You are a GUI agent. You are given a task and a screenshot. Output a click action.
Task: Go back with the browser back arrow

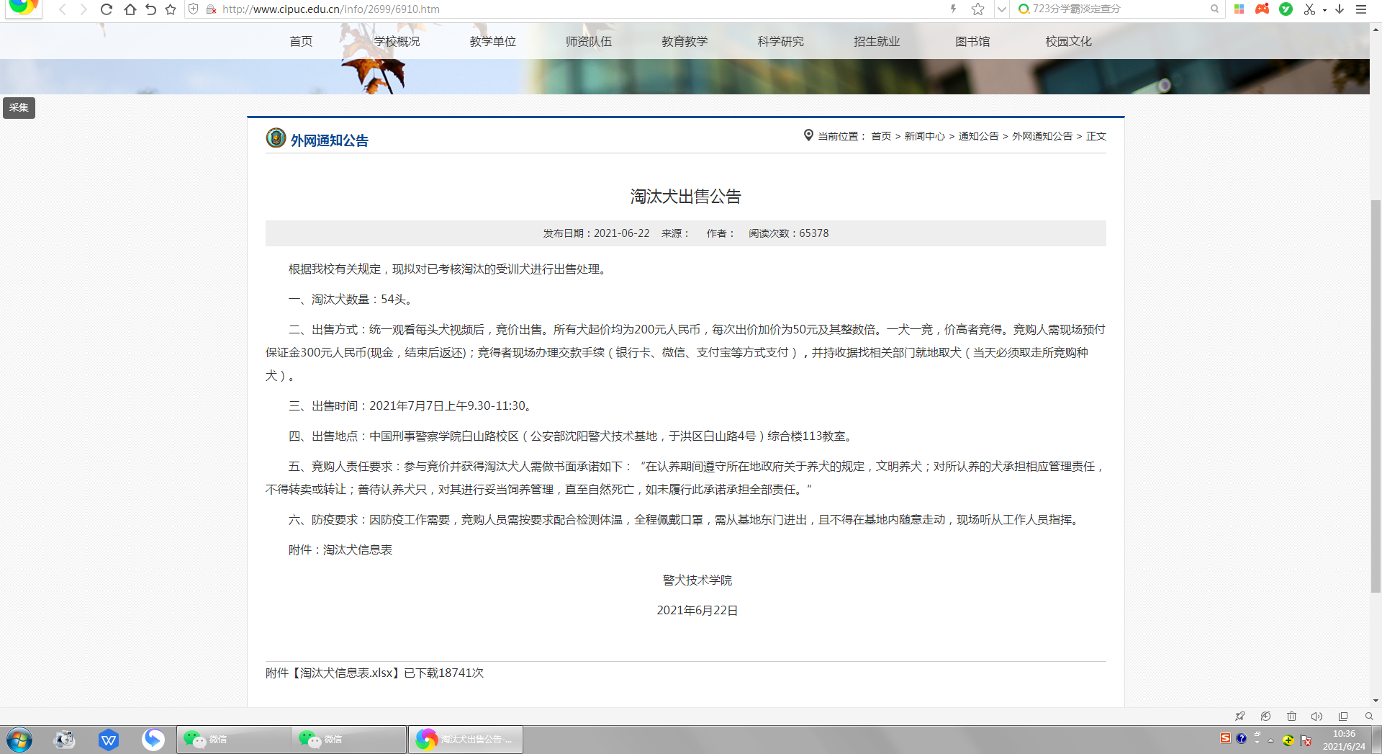63,9
